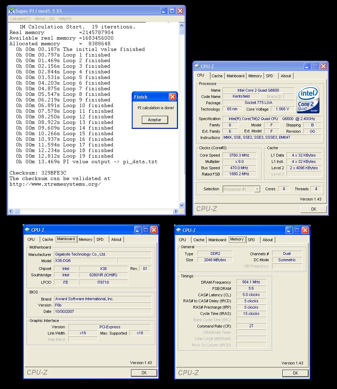Click the Level 2 cache value 2 x 4096 KBytes
Screen dimensions: 337x389
tap(304, 168)
